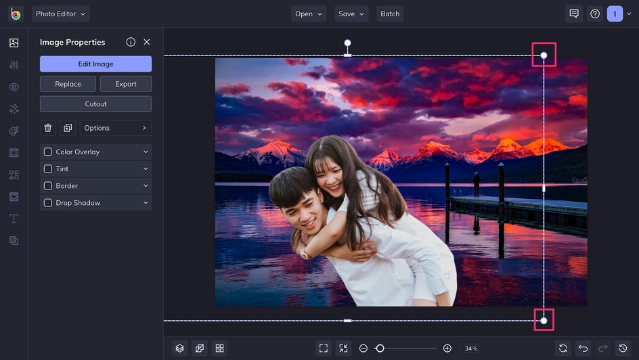Image resolution: width=639 pixels, height=360 pixels.
Task: Open the Text tool in the sidebar
Action: click(14, 219)
